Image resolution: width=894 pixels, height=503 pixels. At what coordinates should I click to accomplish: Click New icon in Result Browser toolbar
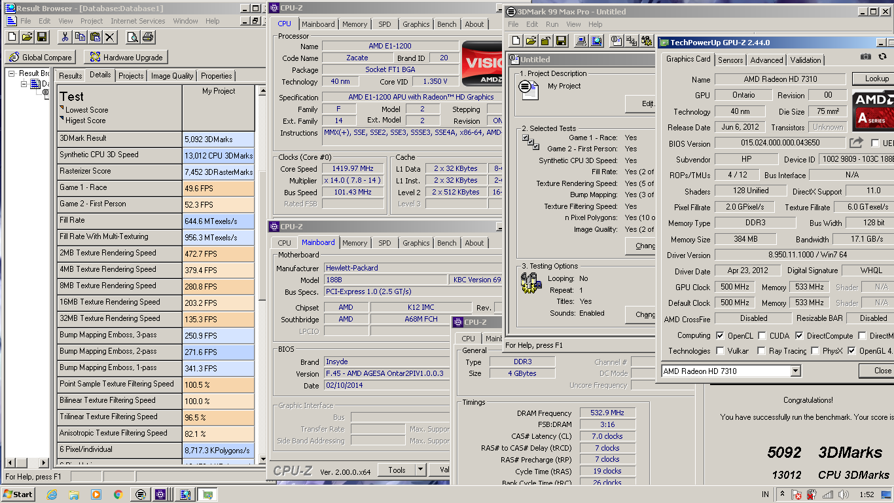point(12,37)
